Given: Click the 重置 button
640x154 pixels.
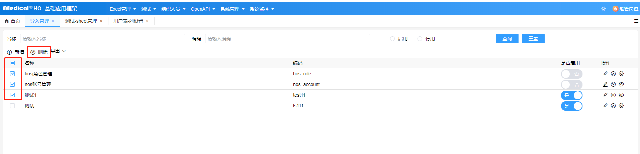Looking at the screenshot, I should (x=533, y=39).
